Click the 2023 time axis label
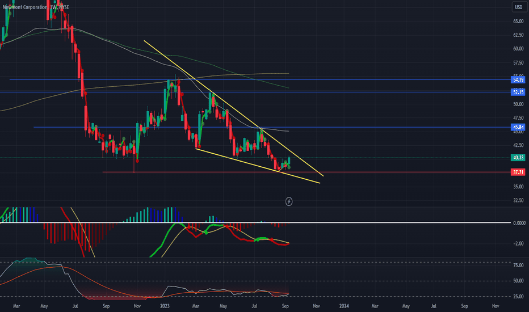 165,306
